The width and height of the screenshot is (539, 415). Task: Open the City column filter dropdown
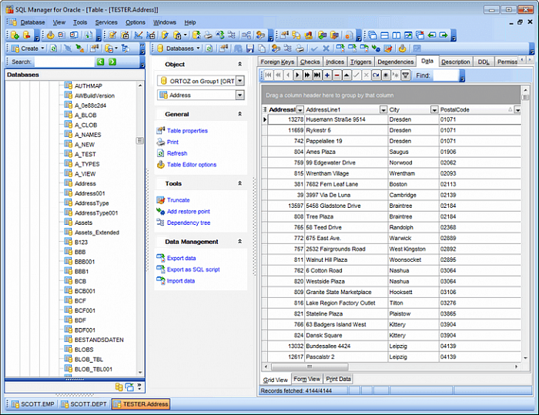(x=434, y=109)
